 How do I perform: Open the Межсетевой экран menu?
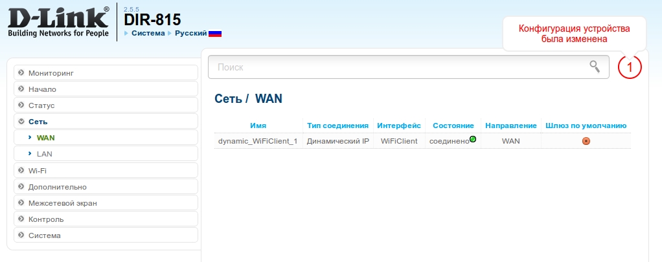coord(62,203)
